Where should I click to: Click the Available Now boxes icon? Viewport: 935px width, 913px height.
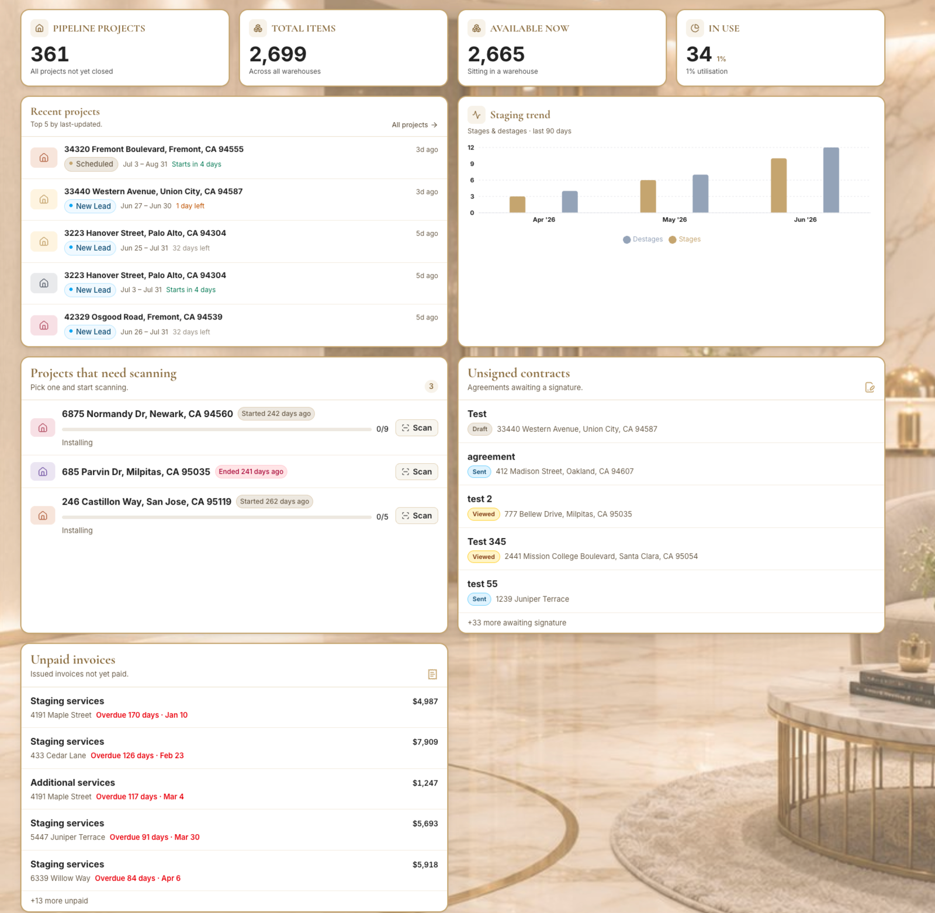pos(476,28)
